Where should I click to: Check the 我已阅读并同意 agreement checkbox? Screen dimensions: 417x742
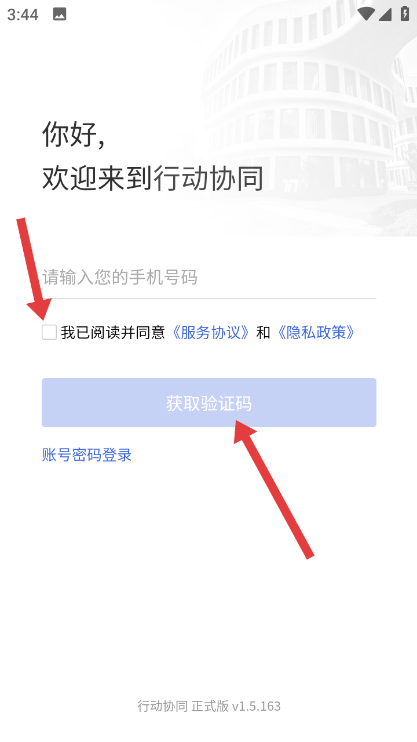point(49,332)
